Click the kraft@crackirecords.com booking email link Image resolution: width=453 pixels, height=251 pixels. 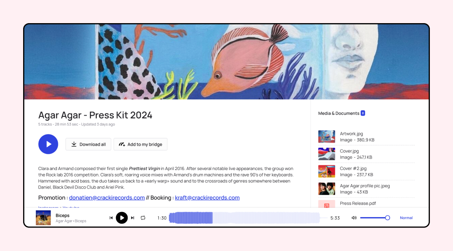pyautogui.click(x=207, y=198)
